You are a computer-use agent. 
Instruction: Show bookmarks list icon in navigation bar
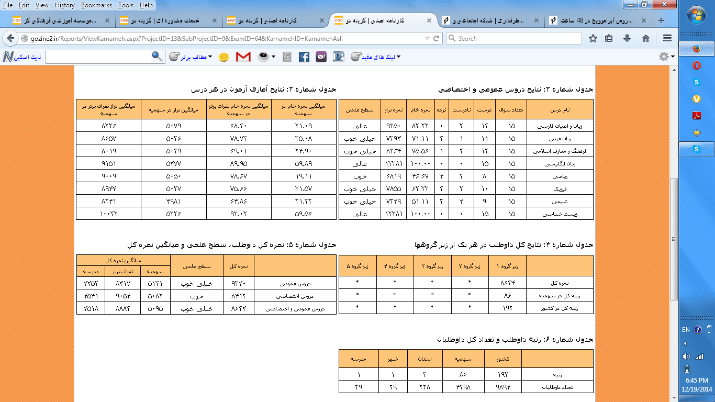(x=609, y=38)
